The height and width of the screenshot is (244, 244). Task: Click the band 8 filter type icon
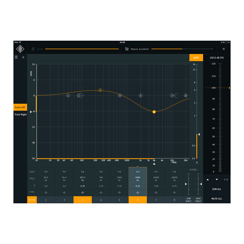(174, 192)
